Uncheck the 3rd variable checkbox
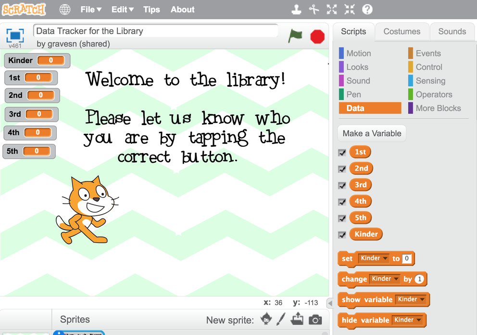Screen dimensions: 477x335 click(342, 185)
